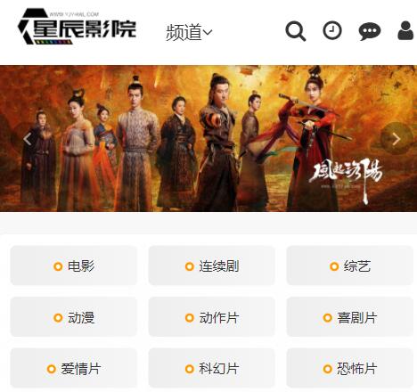Open the 连续剧 category
Viewport: 417px width, 392px height.
(212, 265)
